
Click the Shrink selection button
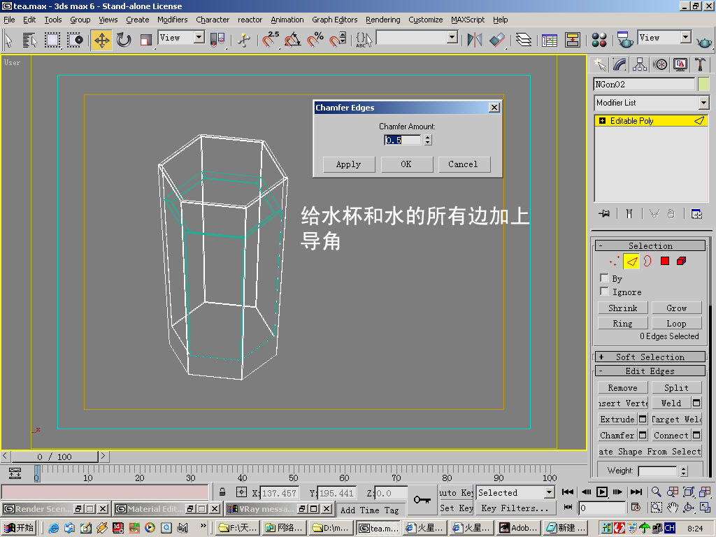(x=623, y=308)
